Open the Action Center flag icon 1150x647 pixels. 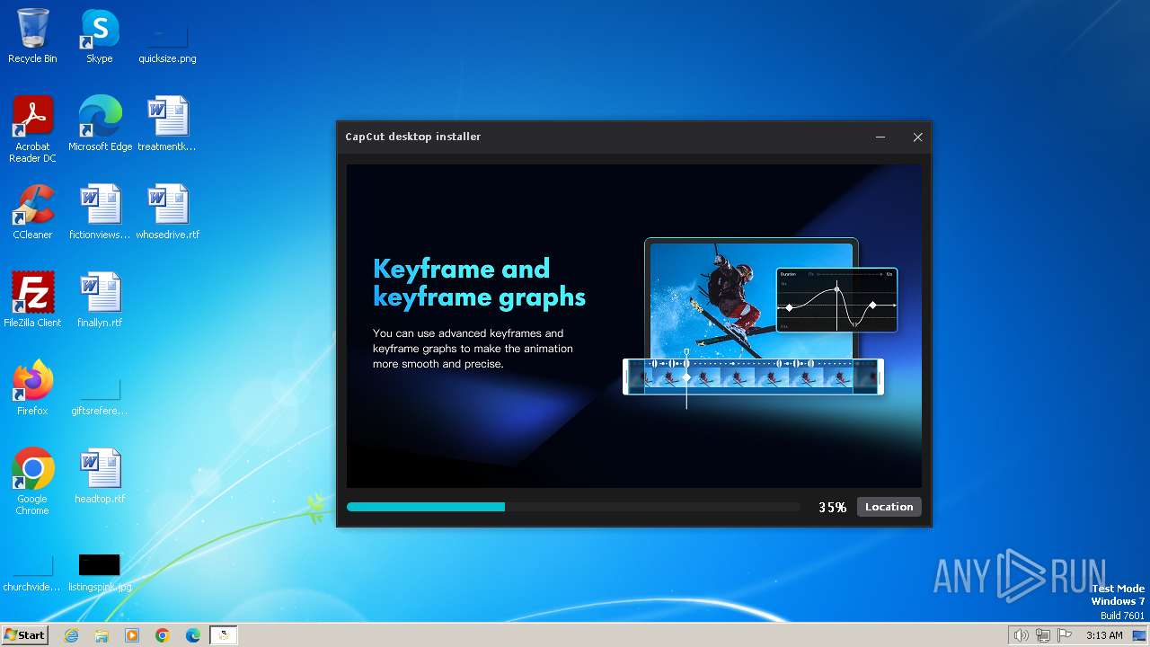1066,635
